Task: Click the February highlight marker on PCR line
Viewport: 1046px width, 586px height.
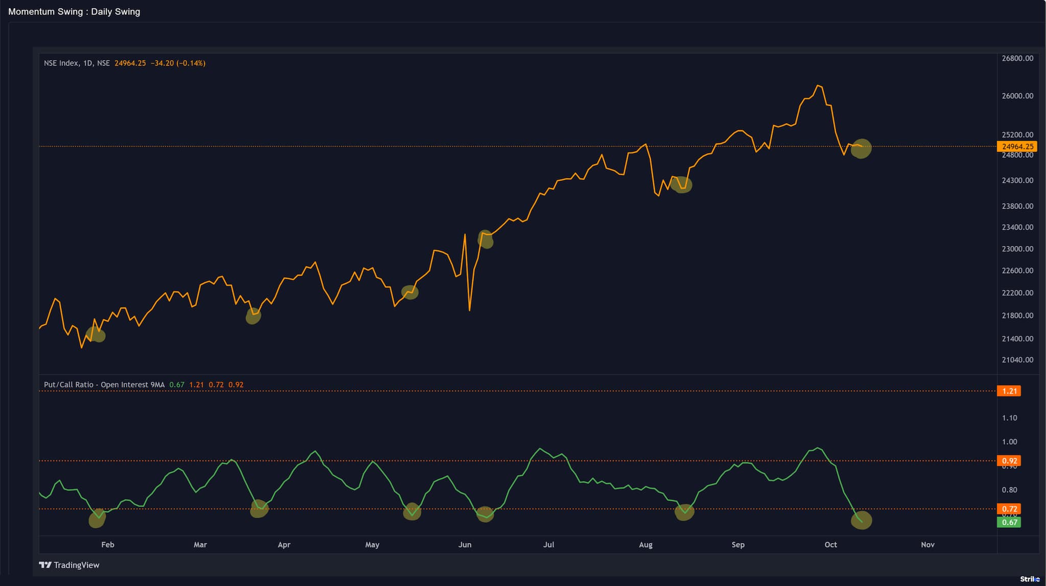Action: [x=97, y=519]
